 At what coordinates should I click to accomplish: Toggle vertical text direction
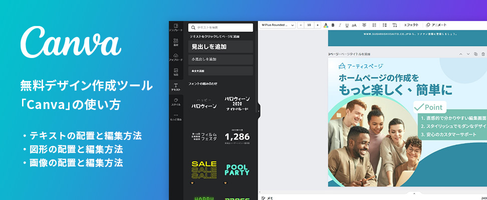394,25
